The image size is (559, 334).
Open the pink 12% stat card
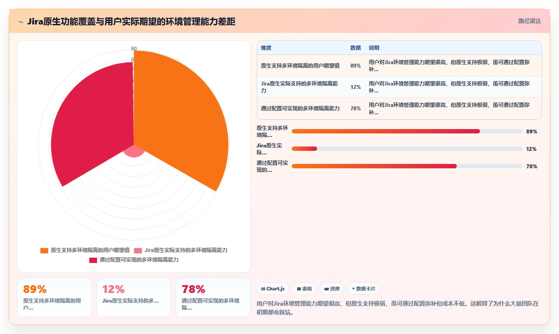134,297
